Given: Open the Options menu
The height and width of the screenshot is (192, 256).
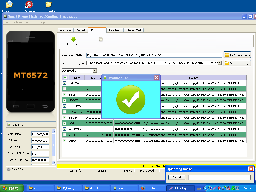Looking at the screenshot, I should (17, 22).
